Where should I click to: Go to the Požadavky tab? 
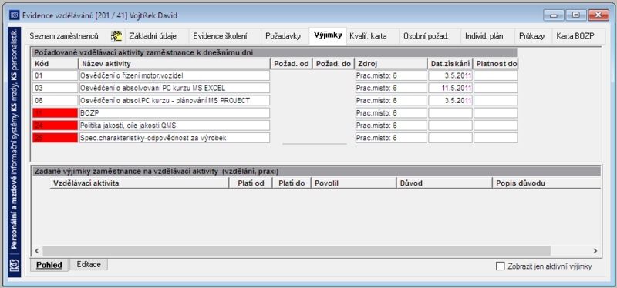click(x=283, y=36)
